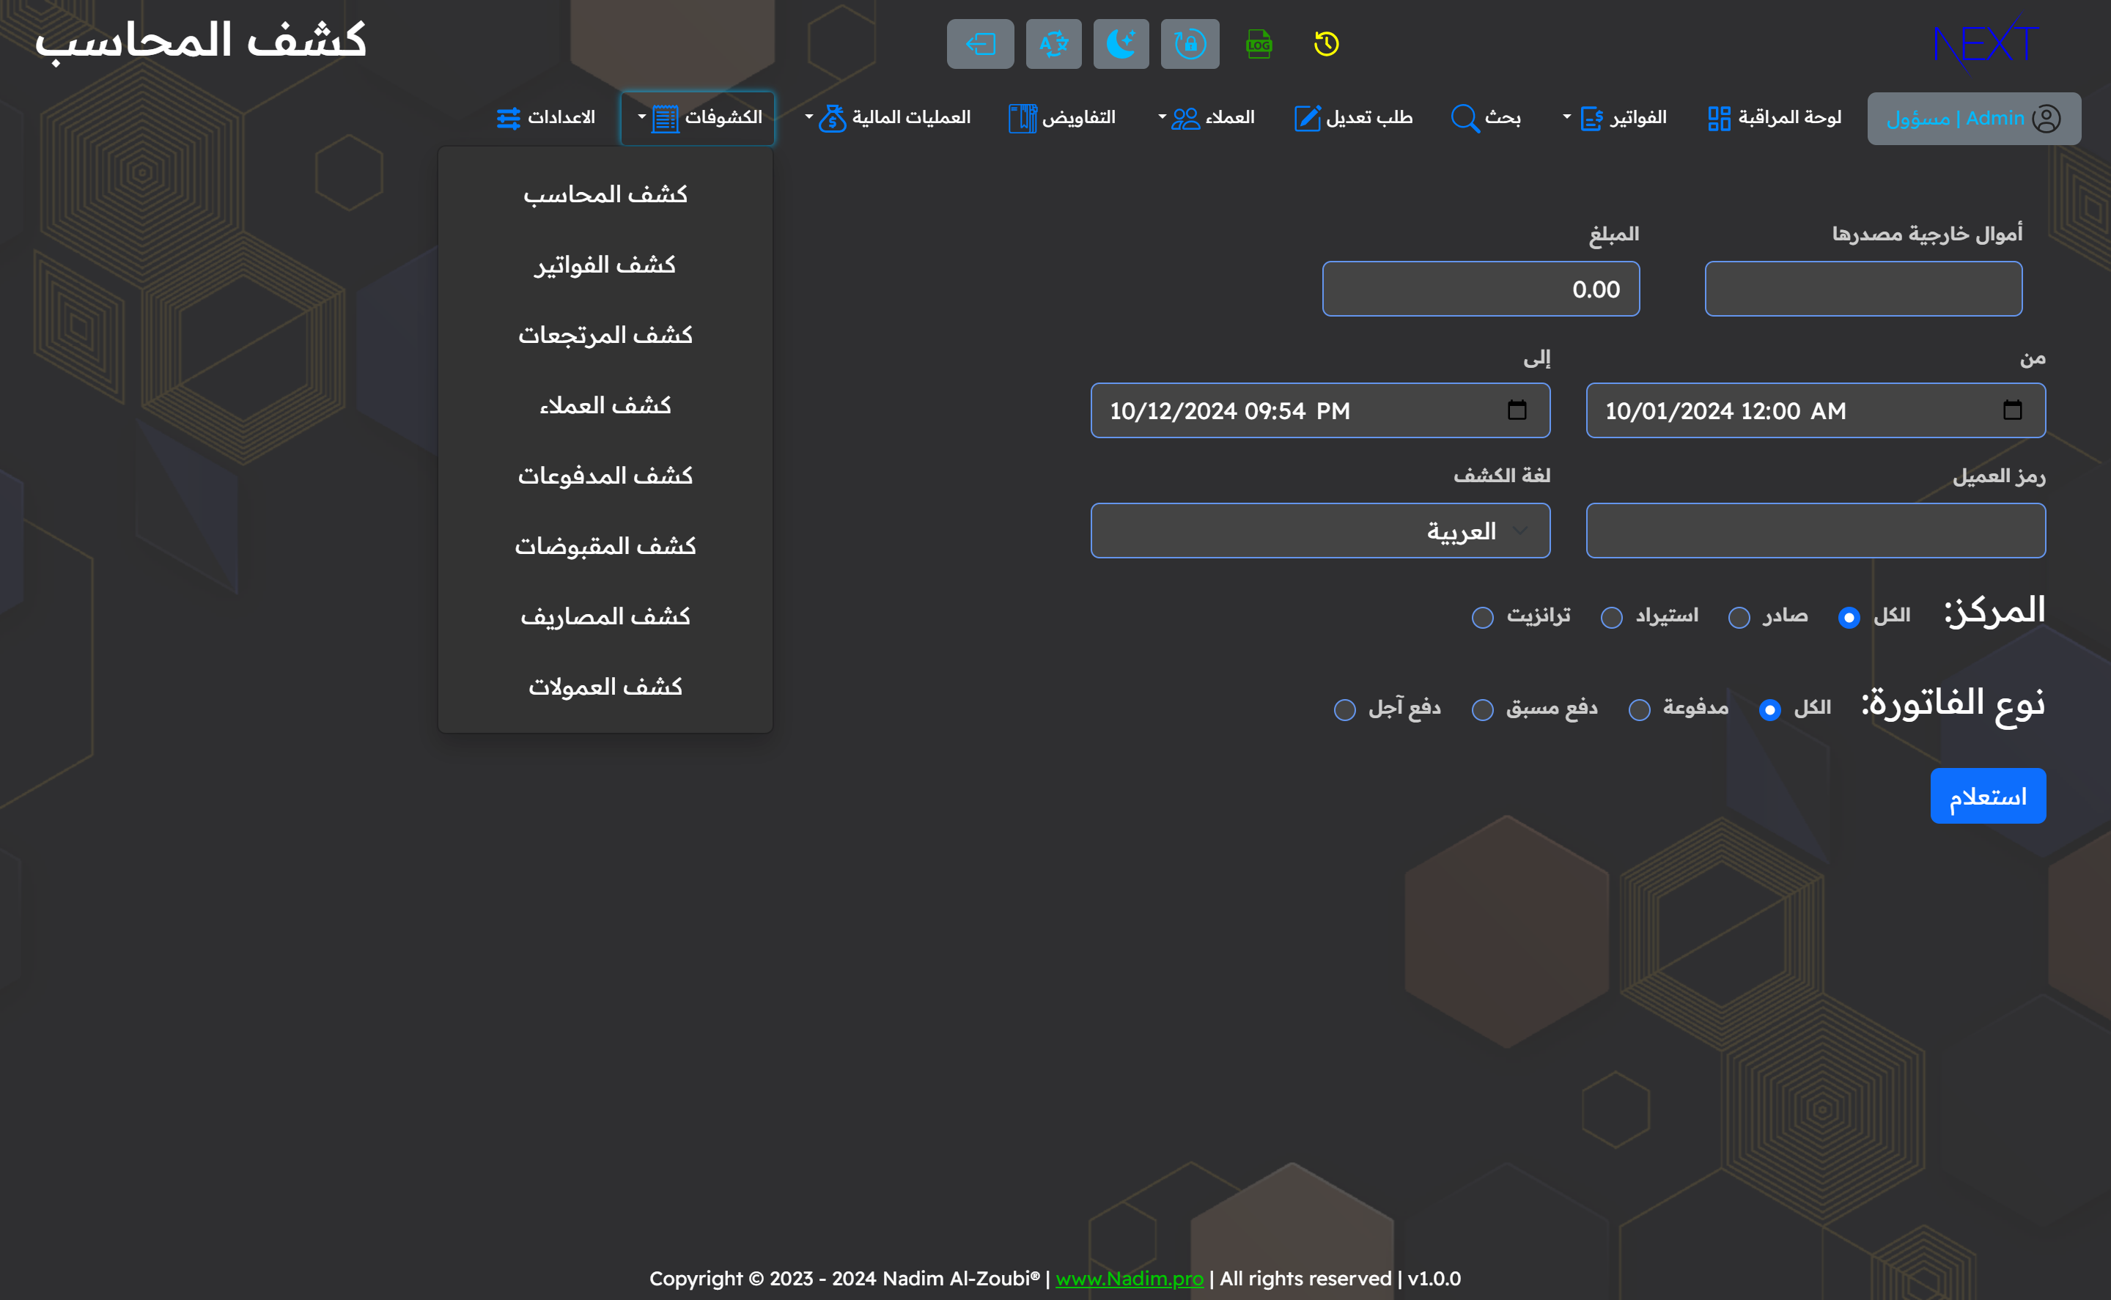Select دفع آجل payment option
Viewport: 2111px width, 1300px height.
coord(1344,709)
